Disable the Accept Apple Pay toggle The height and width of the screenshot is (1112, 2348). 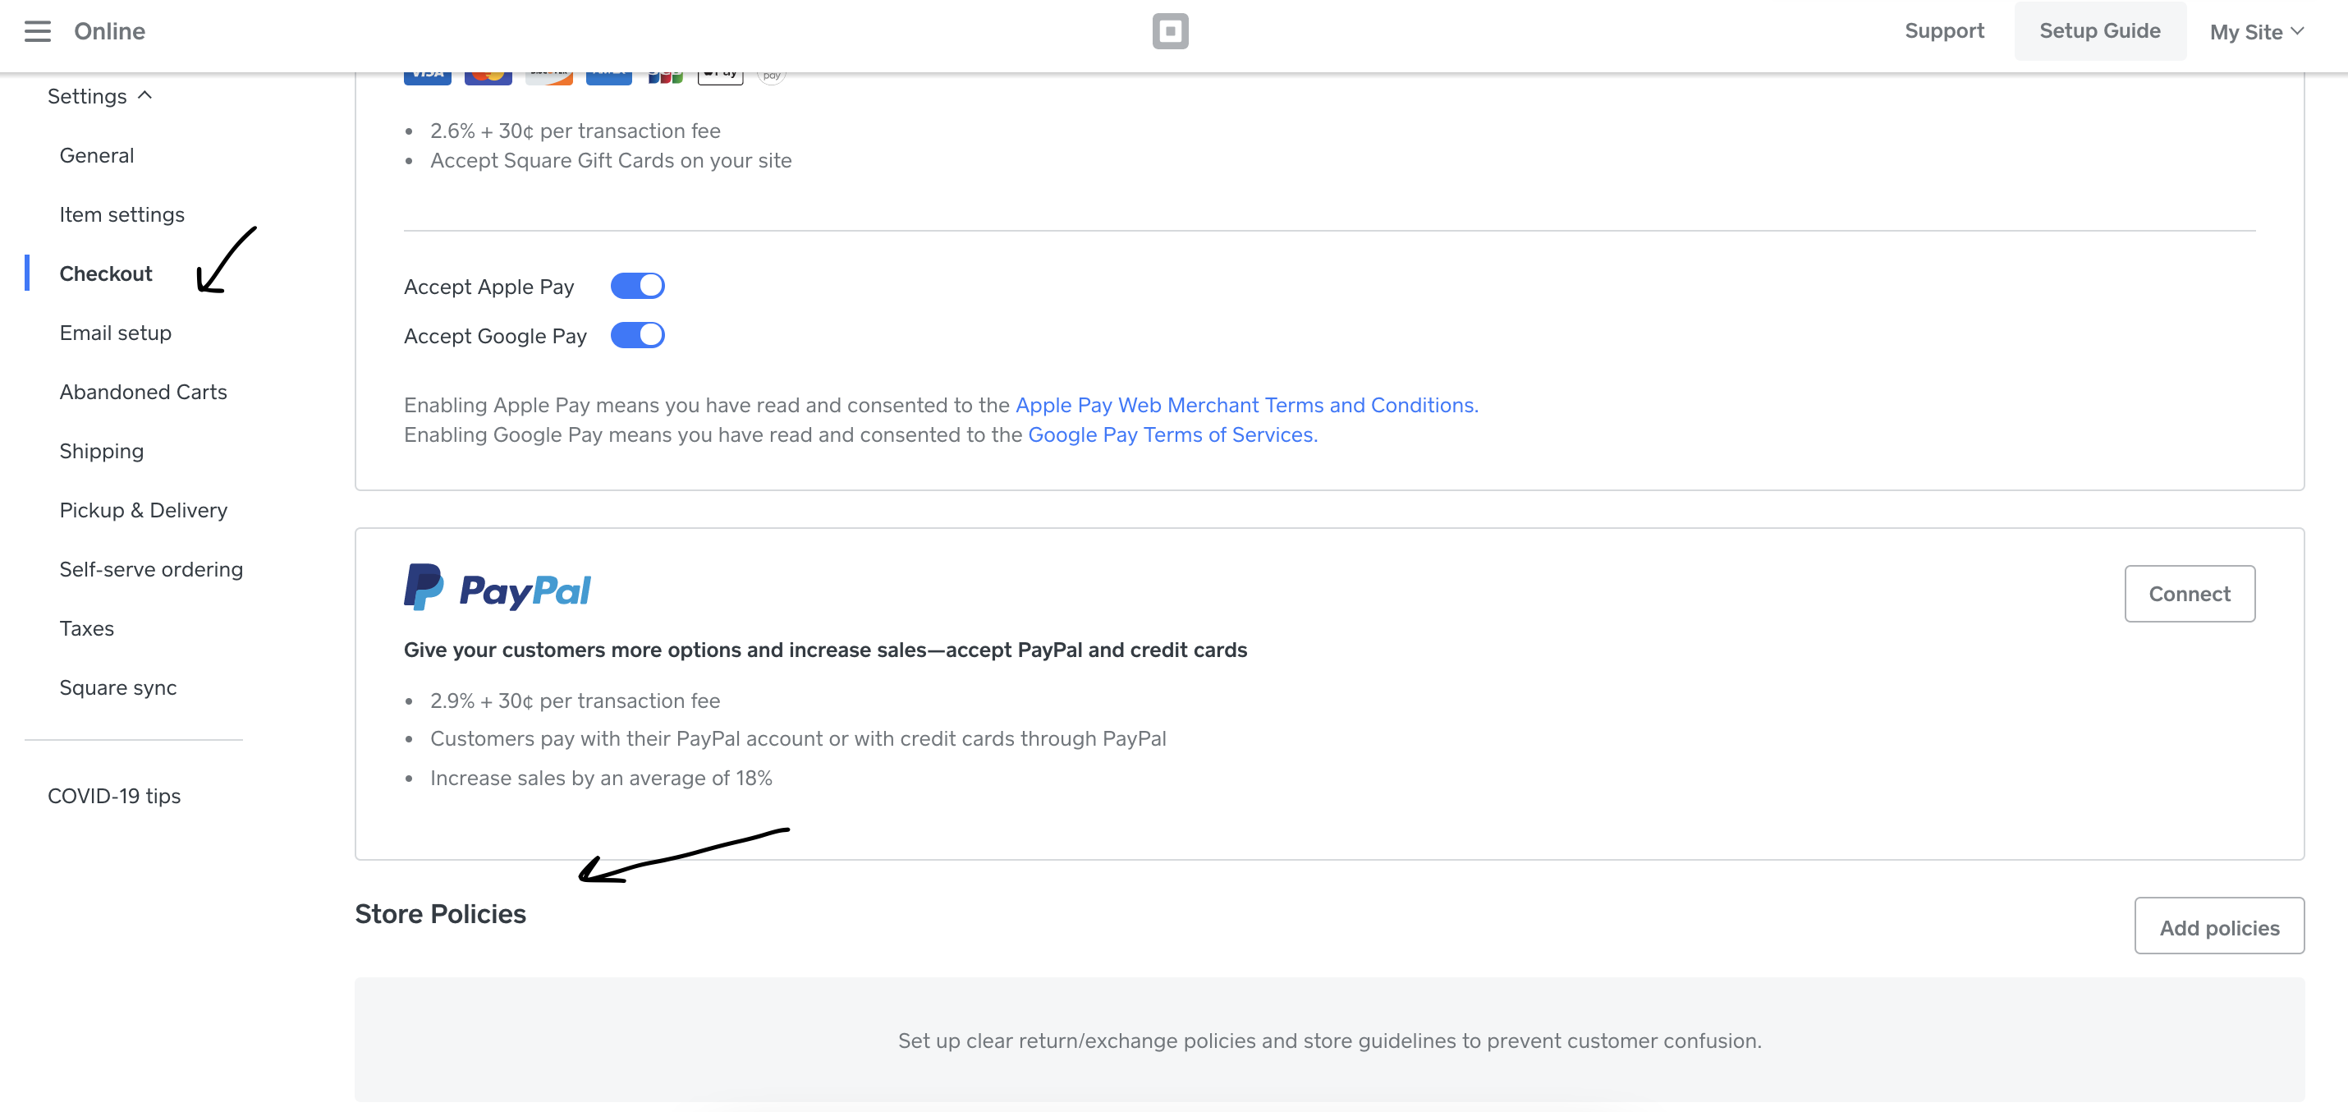pos(637,286)
